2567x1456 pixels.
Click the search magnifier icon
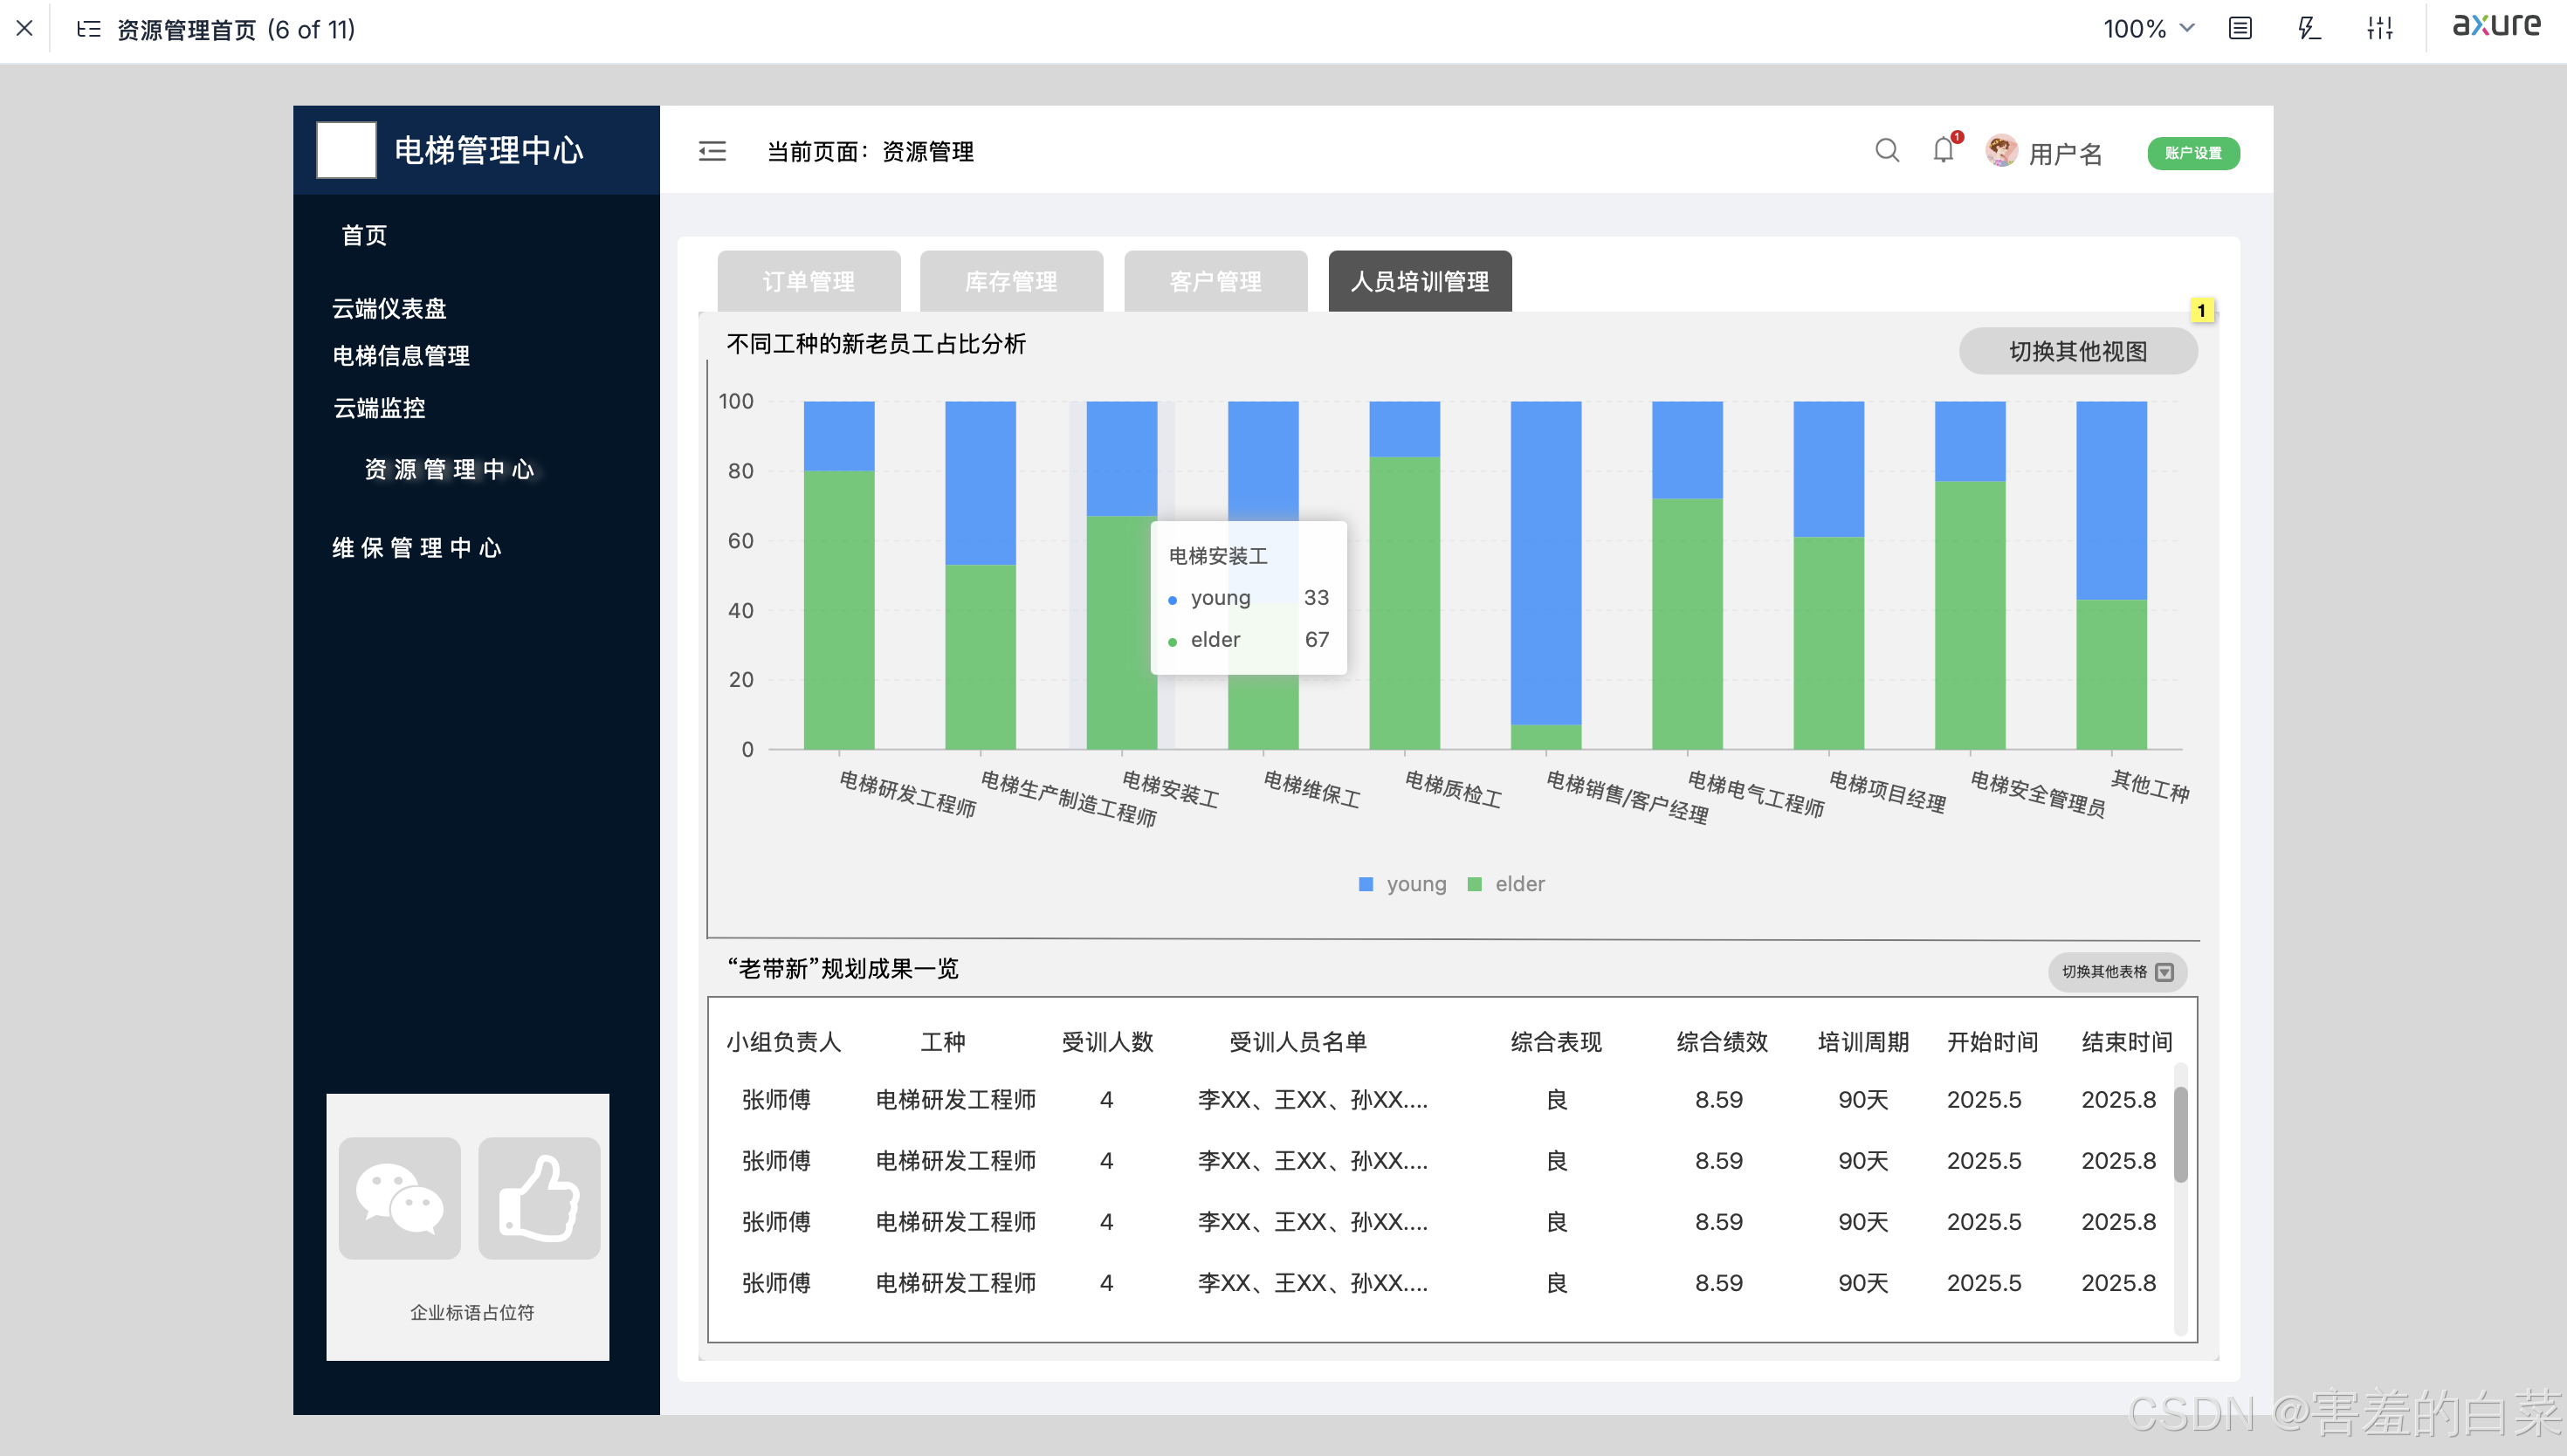tap(1886, 151)
